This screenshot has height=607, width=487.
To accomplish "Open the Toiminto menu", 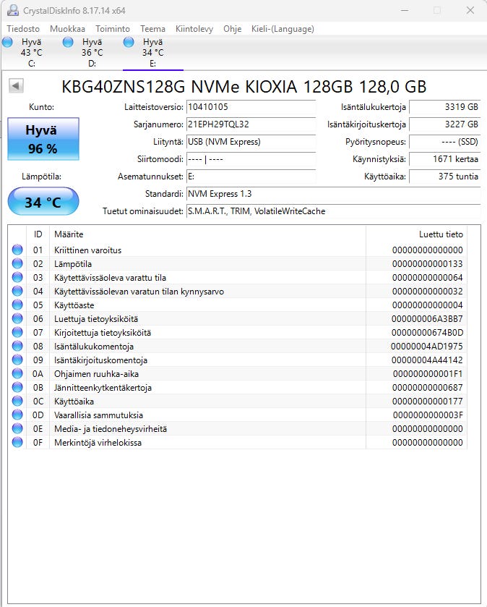I will pyautogui.click(x=113, y=29).
